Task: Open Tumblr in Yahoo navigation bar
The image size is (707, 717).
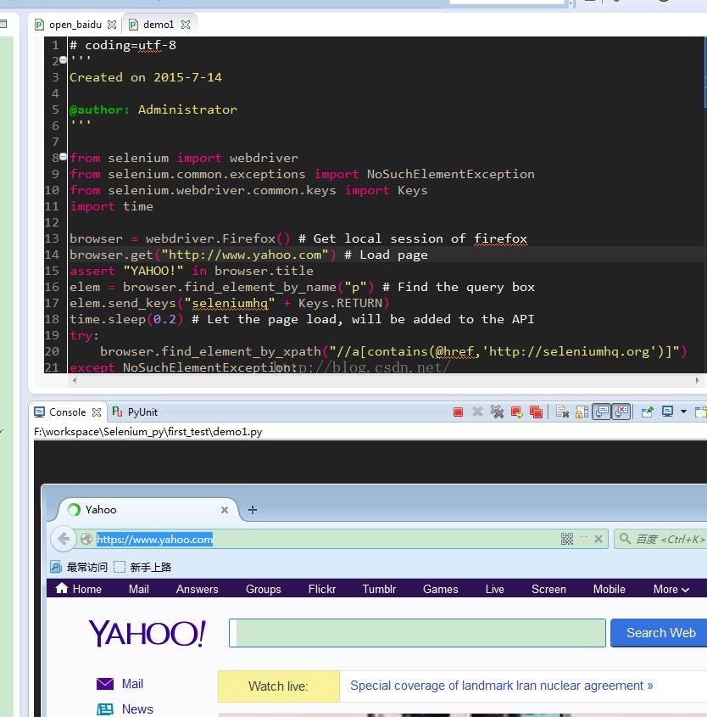Action: click(379, 589)
